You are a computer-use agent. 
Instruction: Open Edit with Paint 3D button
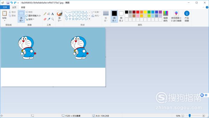pos(176,16)
